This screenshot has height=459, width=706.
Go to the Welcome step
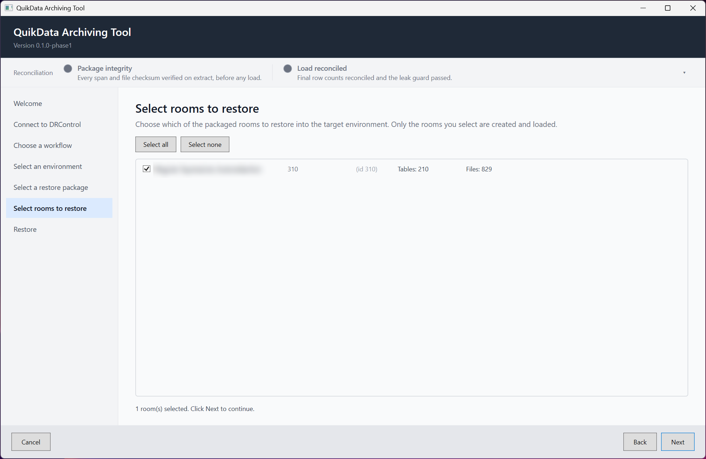pyautogui.click(x=59, y=103)
